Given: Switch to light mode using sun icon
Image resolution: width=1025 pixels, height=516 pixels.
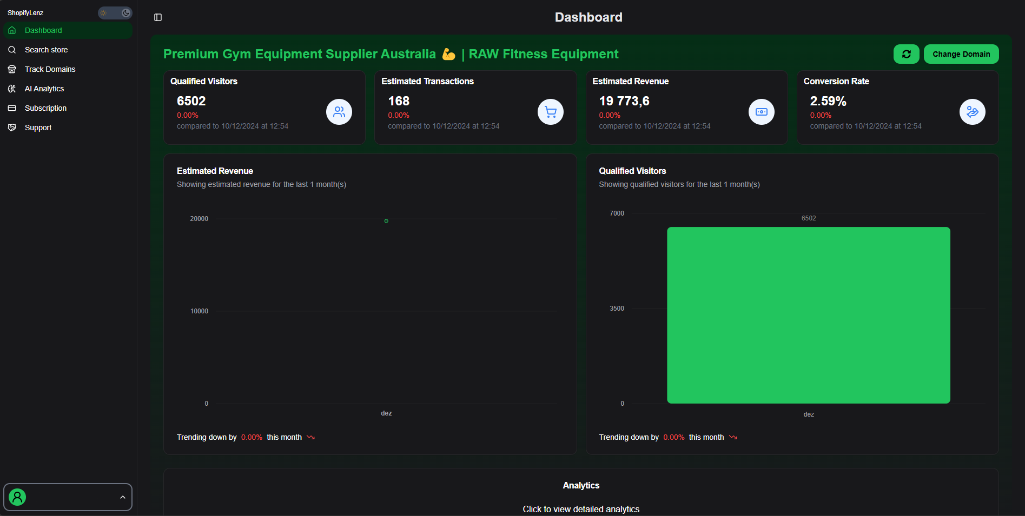Looking at the screenshot, I should coord(103,13).
